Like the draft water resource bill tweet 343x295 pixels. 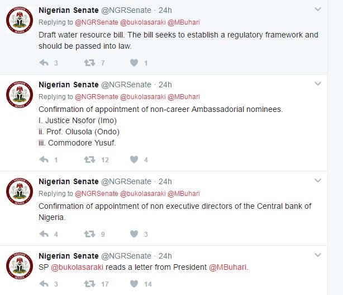134,63
